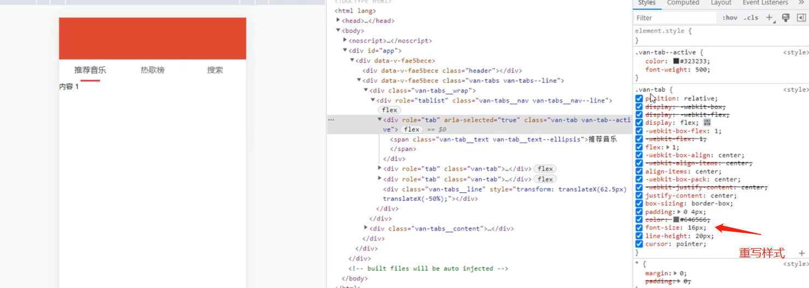Open color picker for #323233 swatch
This screenshot has height=288, width=809.
click(x=676, y=61)
